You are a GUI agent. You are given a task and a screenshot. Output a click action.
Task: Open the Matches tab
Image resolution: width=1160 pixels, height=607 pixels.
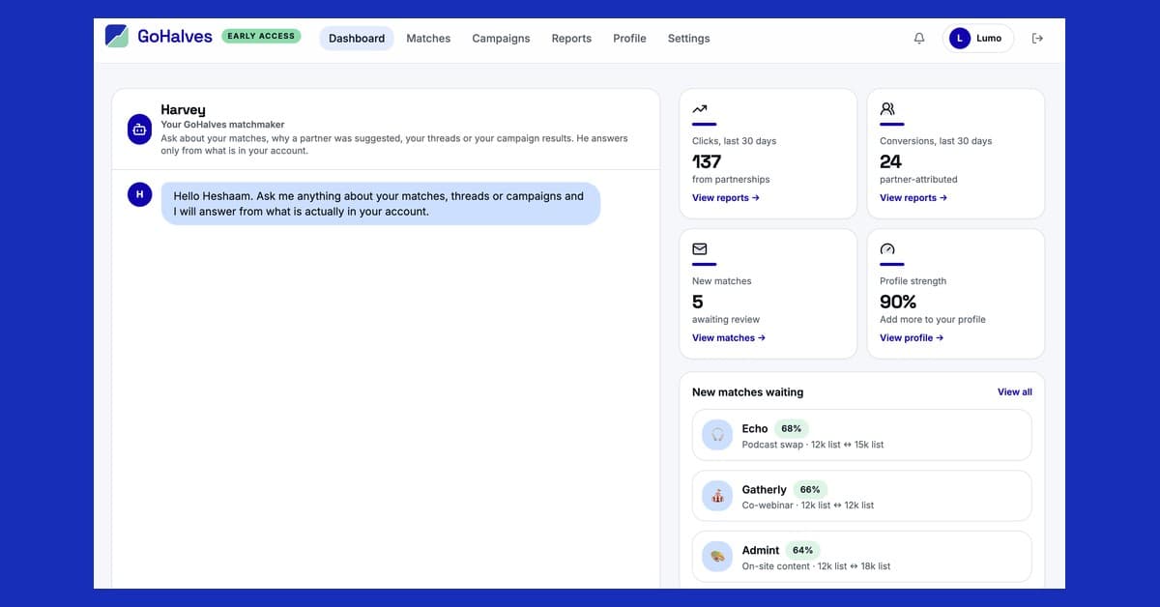tap(428, 39)
